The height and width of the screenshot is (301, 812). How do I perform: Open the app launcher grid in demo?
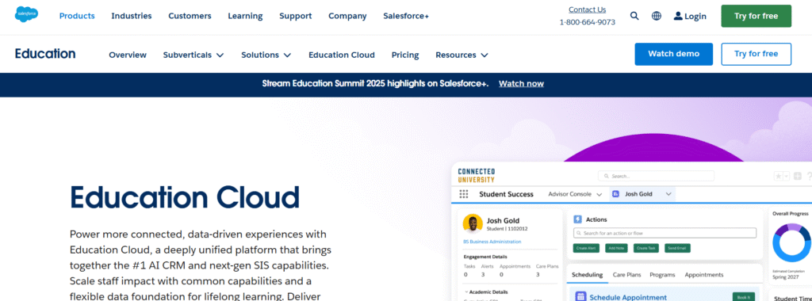[x=464, y=194]
